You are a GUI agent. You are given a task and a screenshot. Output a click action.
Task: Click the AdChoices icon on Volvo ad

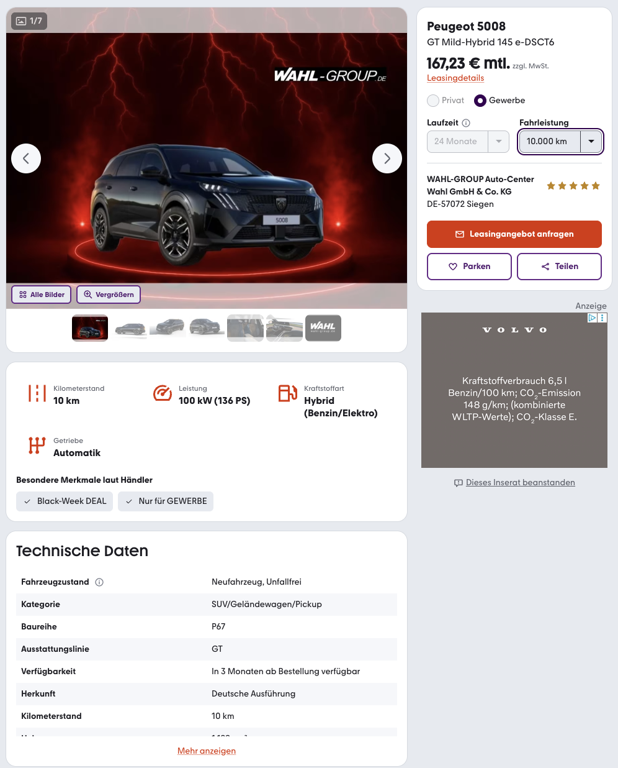point(593,318)
